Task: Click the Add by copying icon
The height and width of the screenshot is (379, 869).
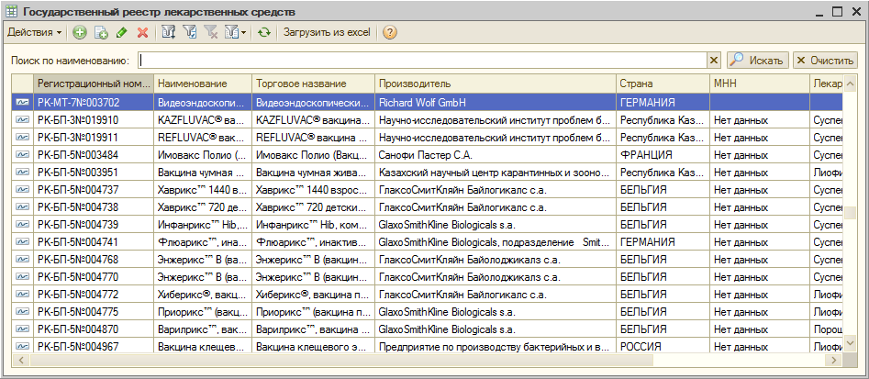Action: click(101, 32)
